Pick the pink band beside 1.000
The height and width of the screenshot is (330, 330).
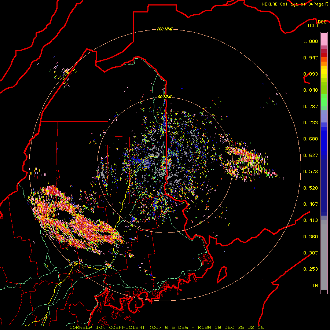(324, 39)
